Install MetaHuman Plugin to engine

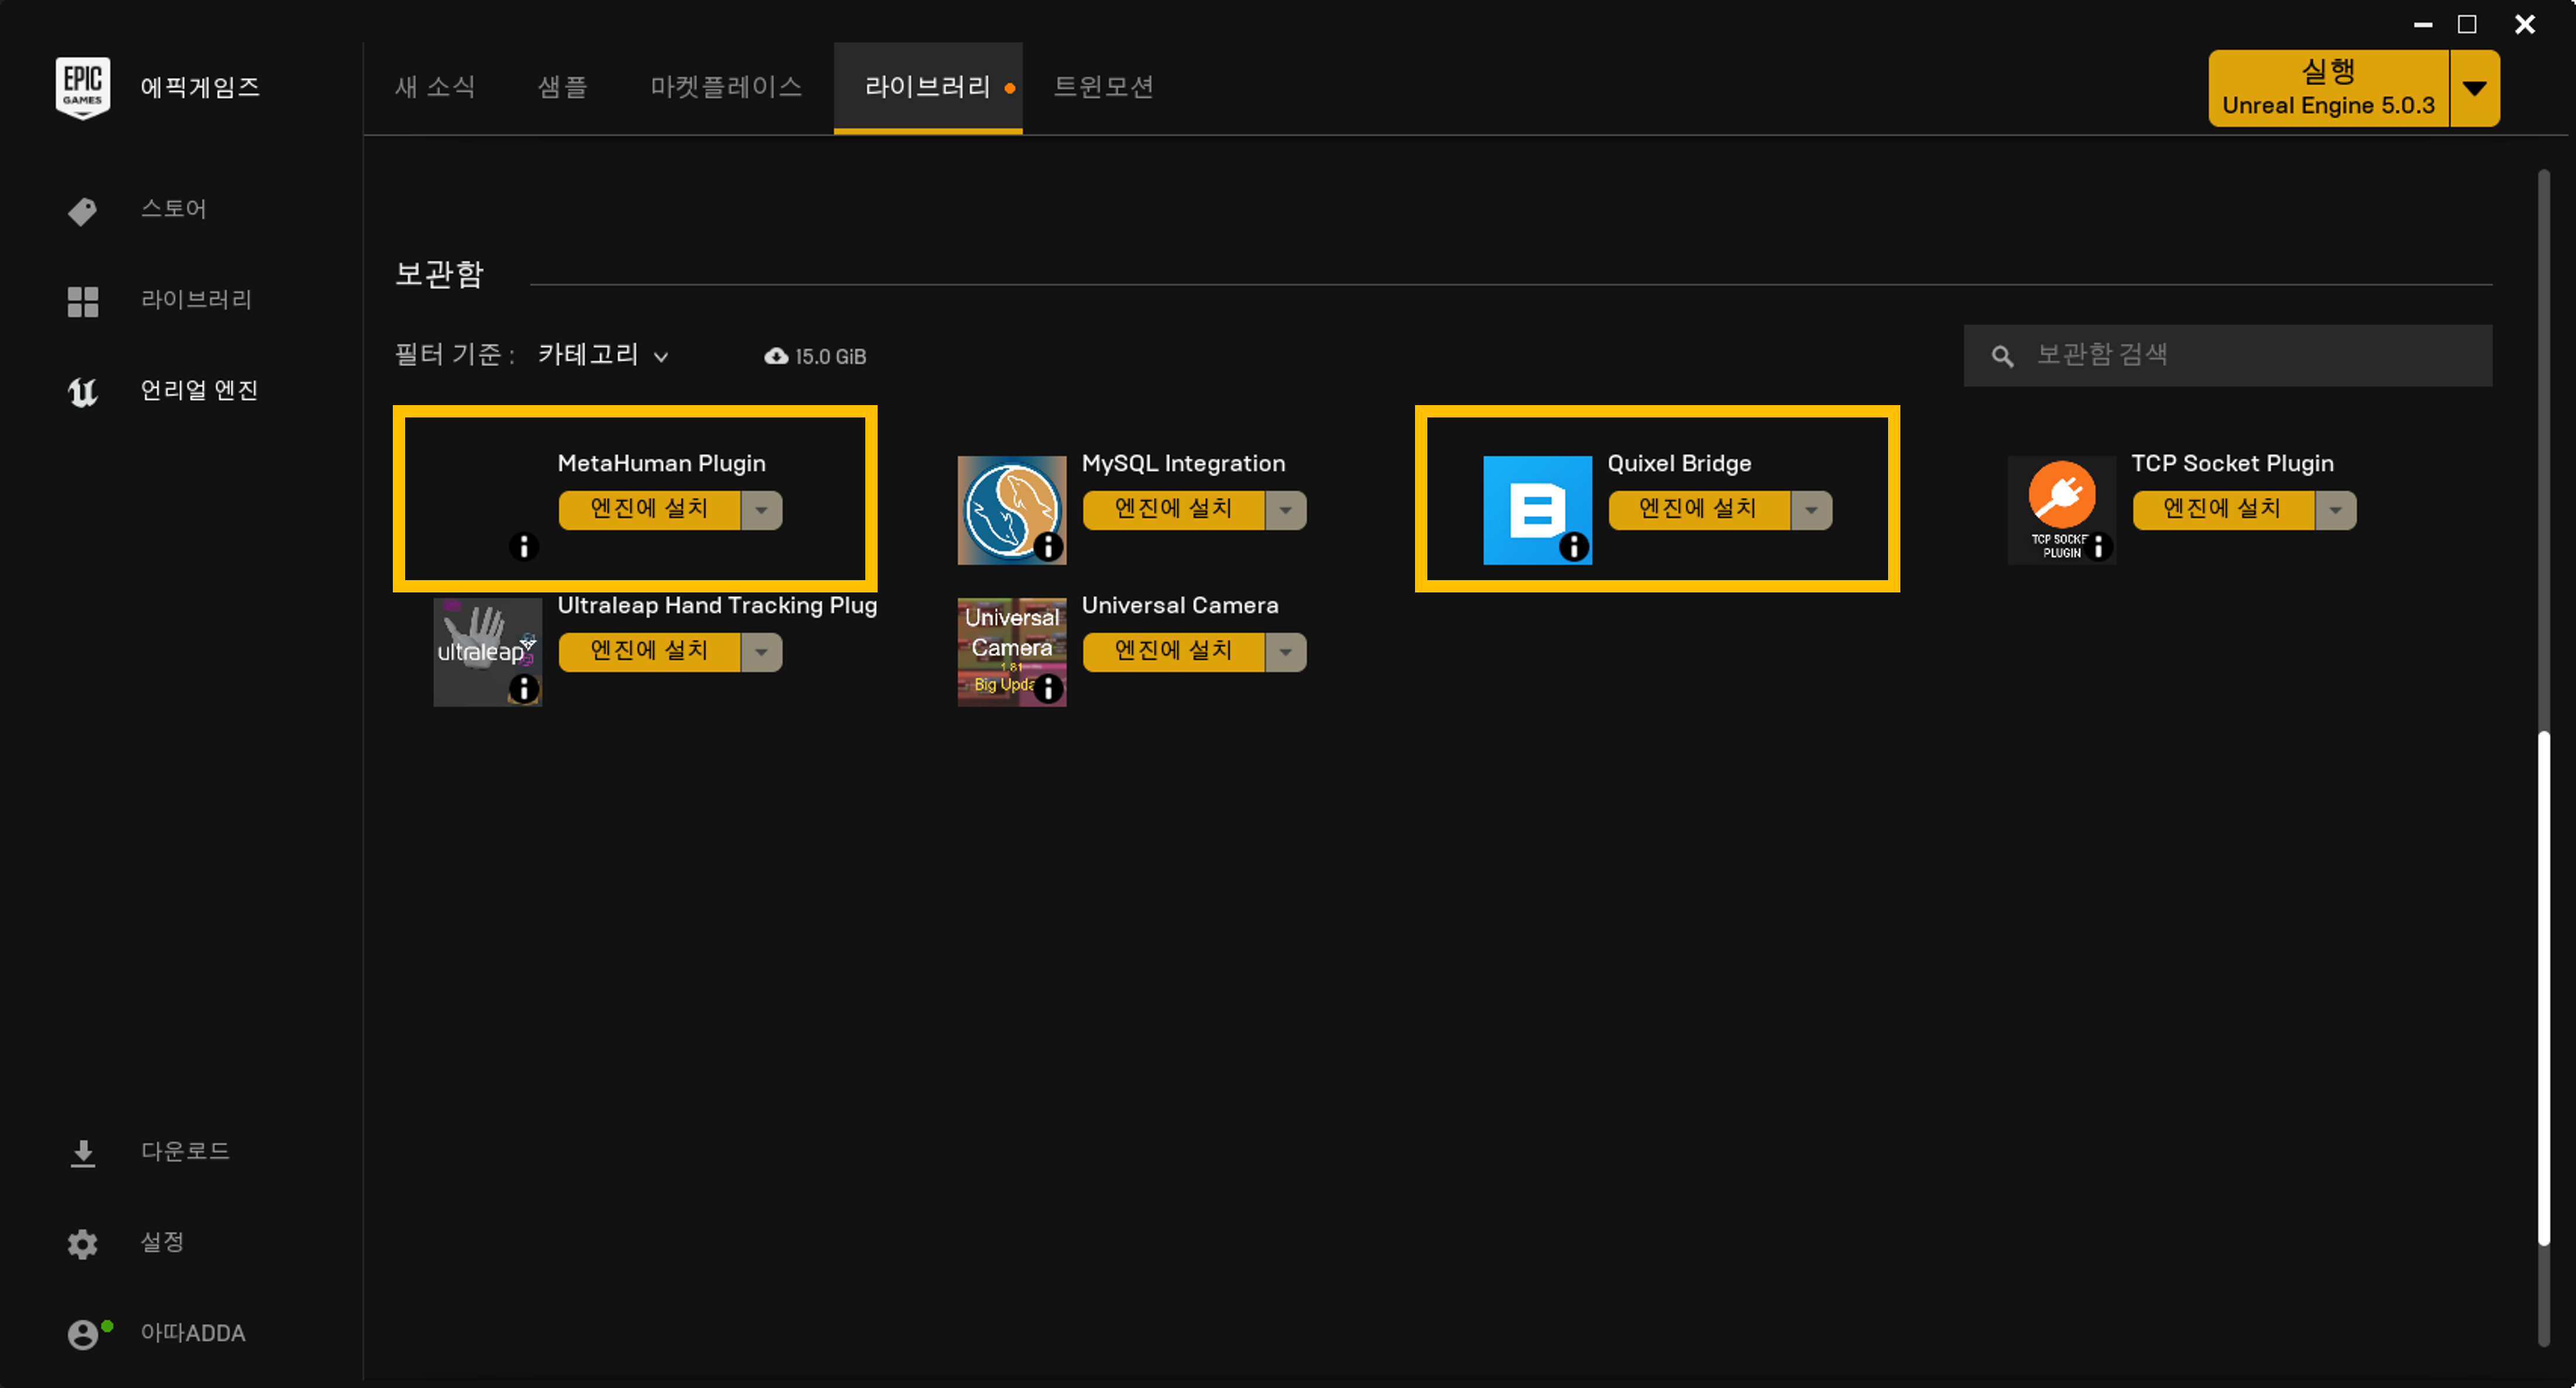(650, 510)
